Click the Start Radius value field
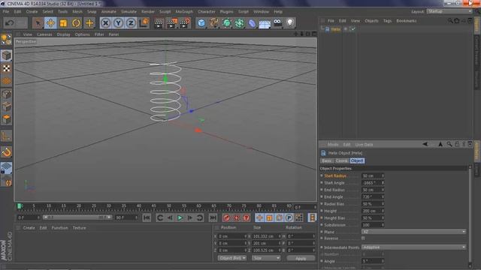Image resolution: width=481 pixels, height=270 pixels. click(373, 175)
